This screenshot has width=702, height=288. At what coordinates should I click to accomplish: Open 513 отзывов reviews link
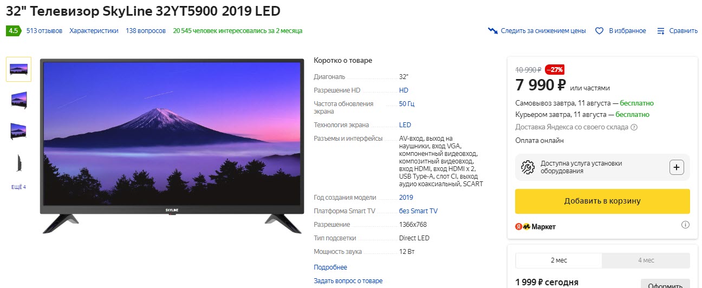click(44, 31)
